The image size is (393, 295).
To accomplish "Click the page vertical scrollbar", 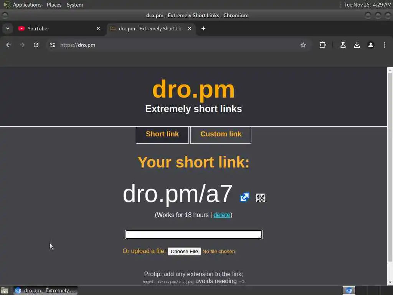I will click(x=390, y=167).
